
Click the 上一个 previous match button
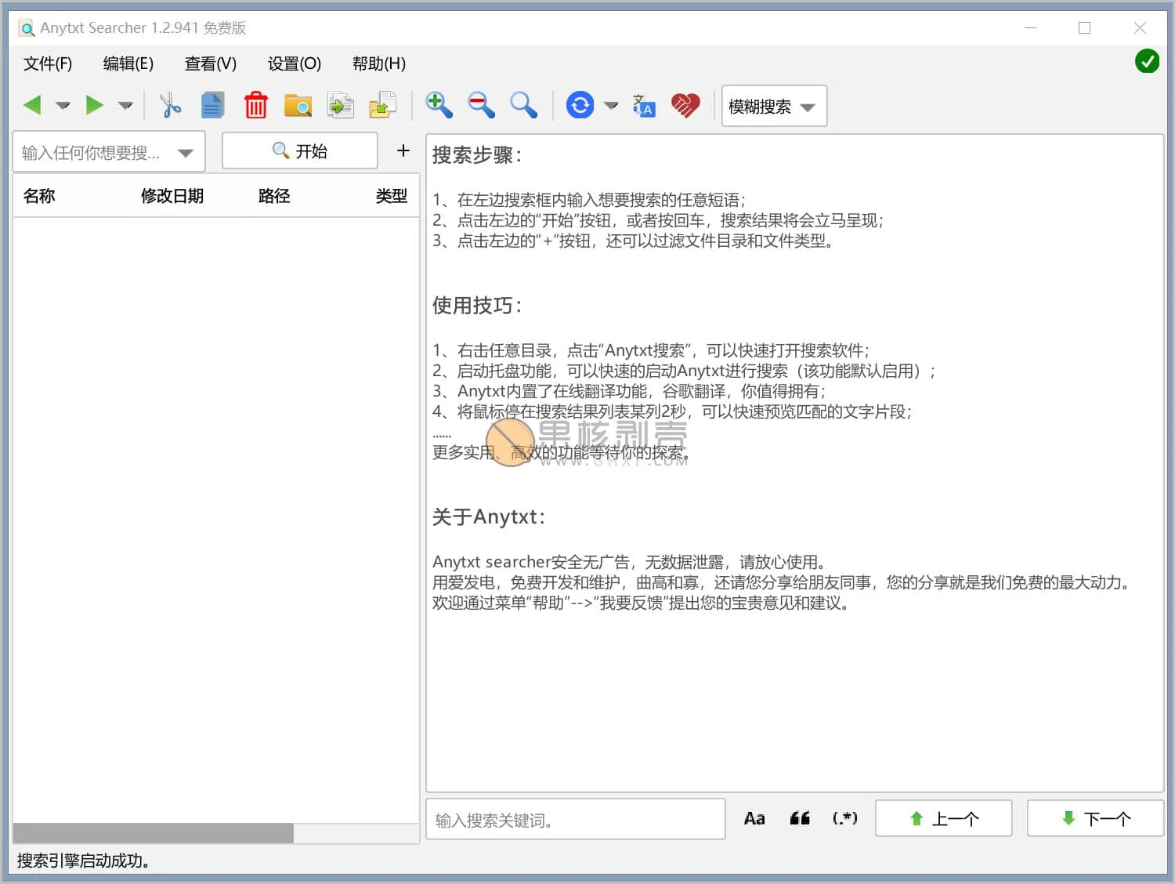point(944,819)
